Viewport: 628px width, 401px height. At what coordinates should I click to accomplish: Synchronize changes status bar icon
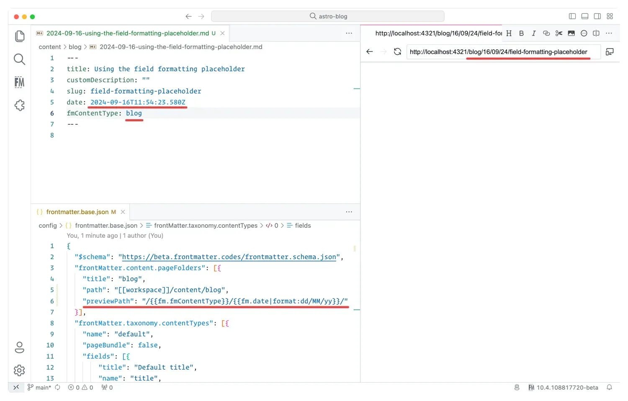(x=58, y=388)
